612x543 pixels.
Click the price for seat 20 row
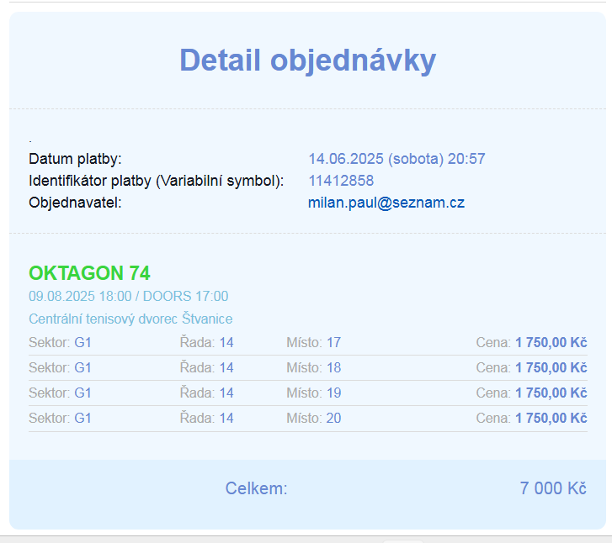pos(531,419)
